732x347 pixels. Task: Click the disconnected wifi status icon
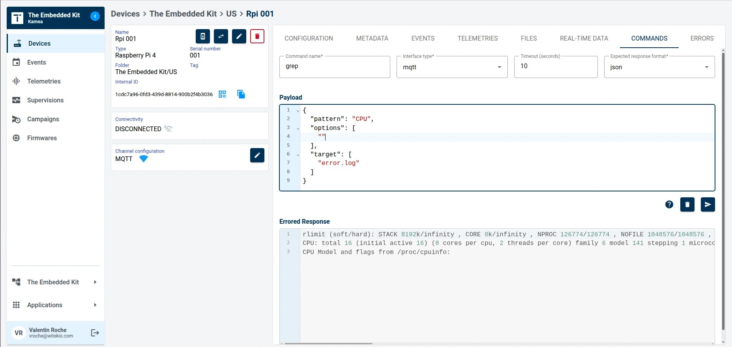[168, 129]
